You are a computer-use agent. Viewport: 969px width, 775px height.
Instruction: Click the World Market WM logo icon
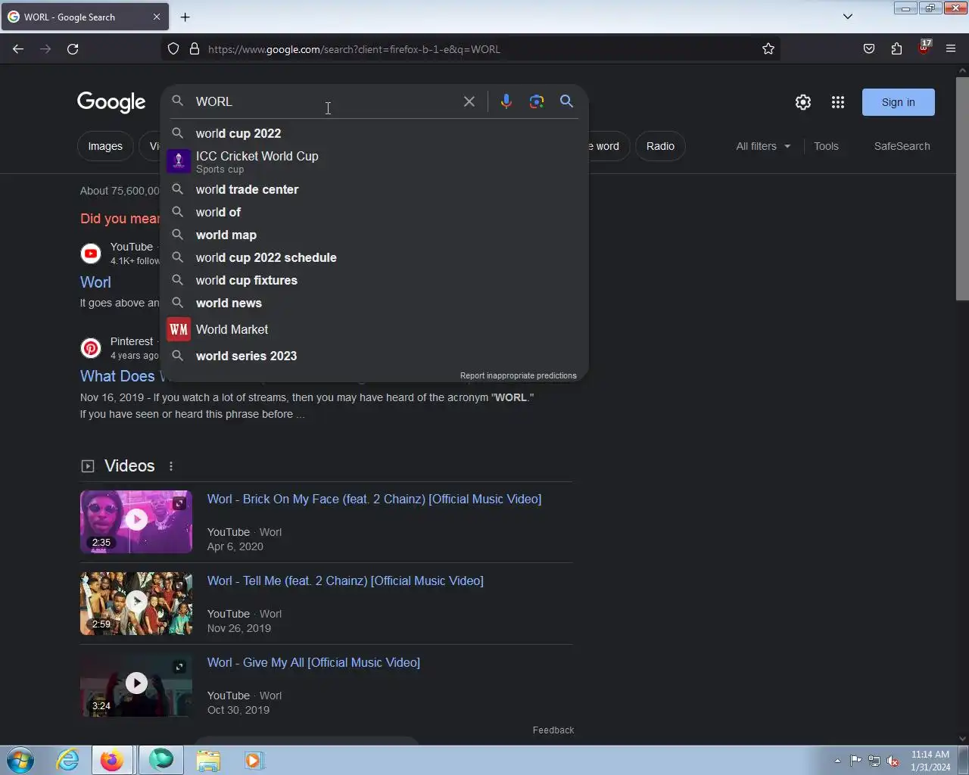pyautogui.click(x=179, y=329)
